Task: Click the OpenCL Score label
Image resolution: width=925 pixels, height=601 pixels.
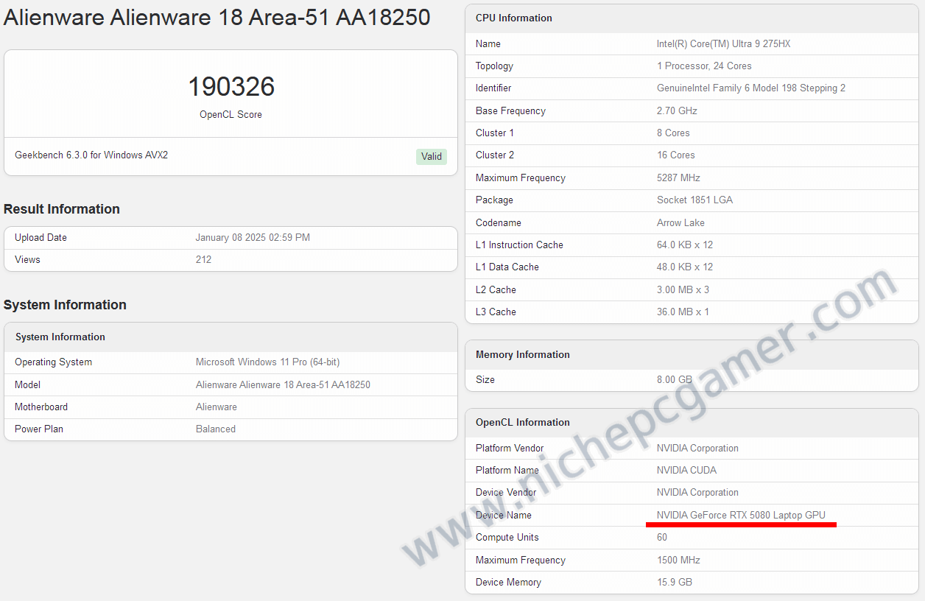Action: pyautogui.click(x=231, y=115)
